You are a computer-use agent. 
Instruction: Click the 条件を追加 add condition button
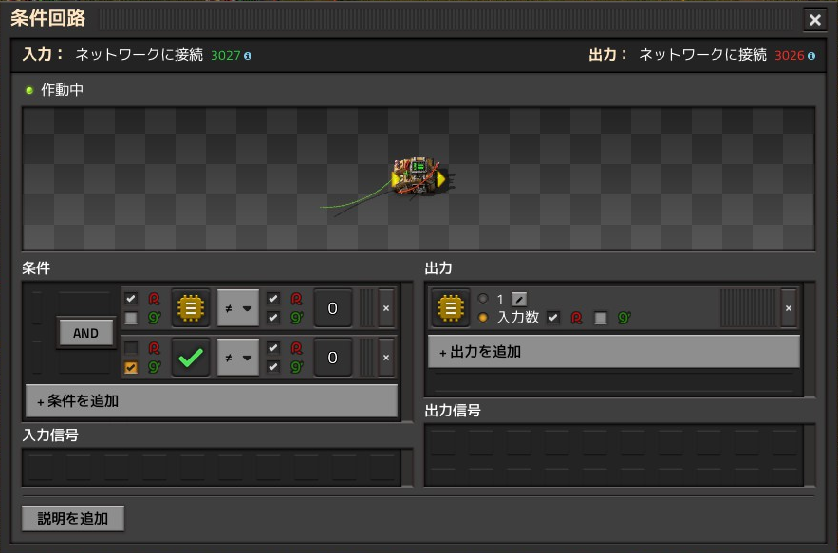(212, 400)
